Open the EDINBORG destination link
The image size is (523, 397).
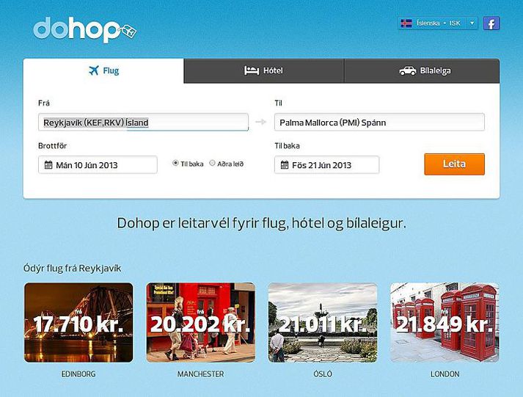78,374
